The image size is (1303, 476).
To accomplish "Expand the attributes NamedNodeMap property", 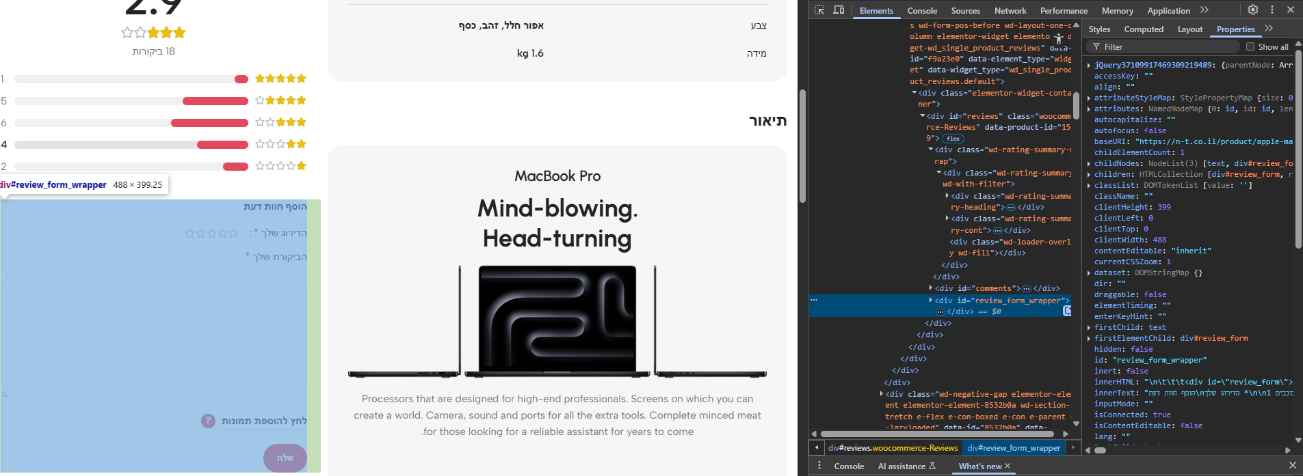I will click(1089, 109).
